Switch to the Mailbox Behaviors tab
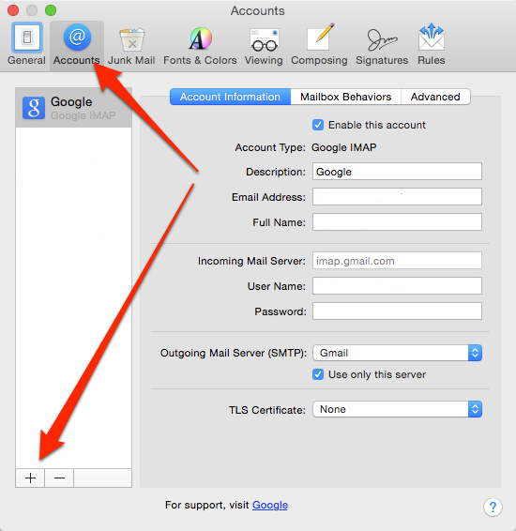516x531 pixels. pyautogui.click(x=345, y=97)
